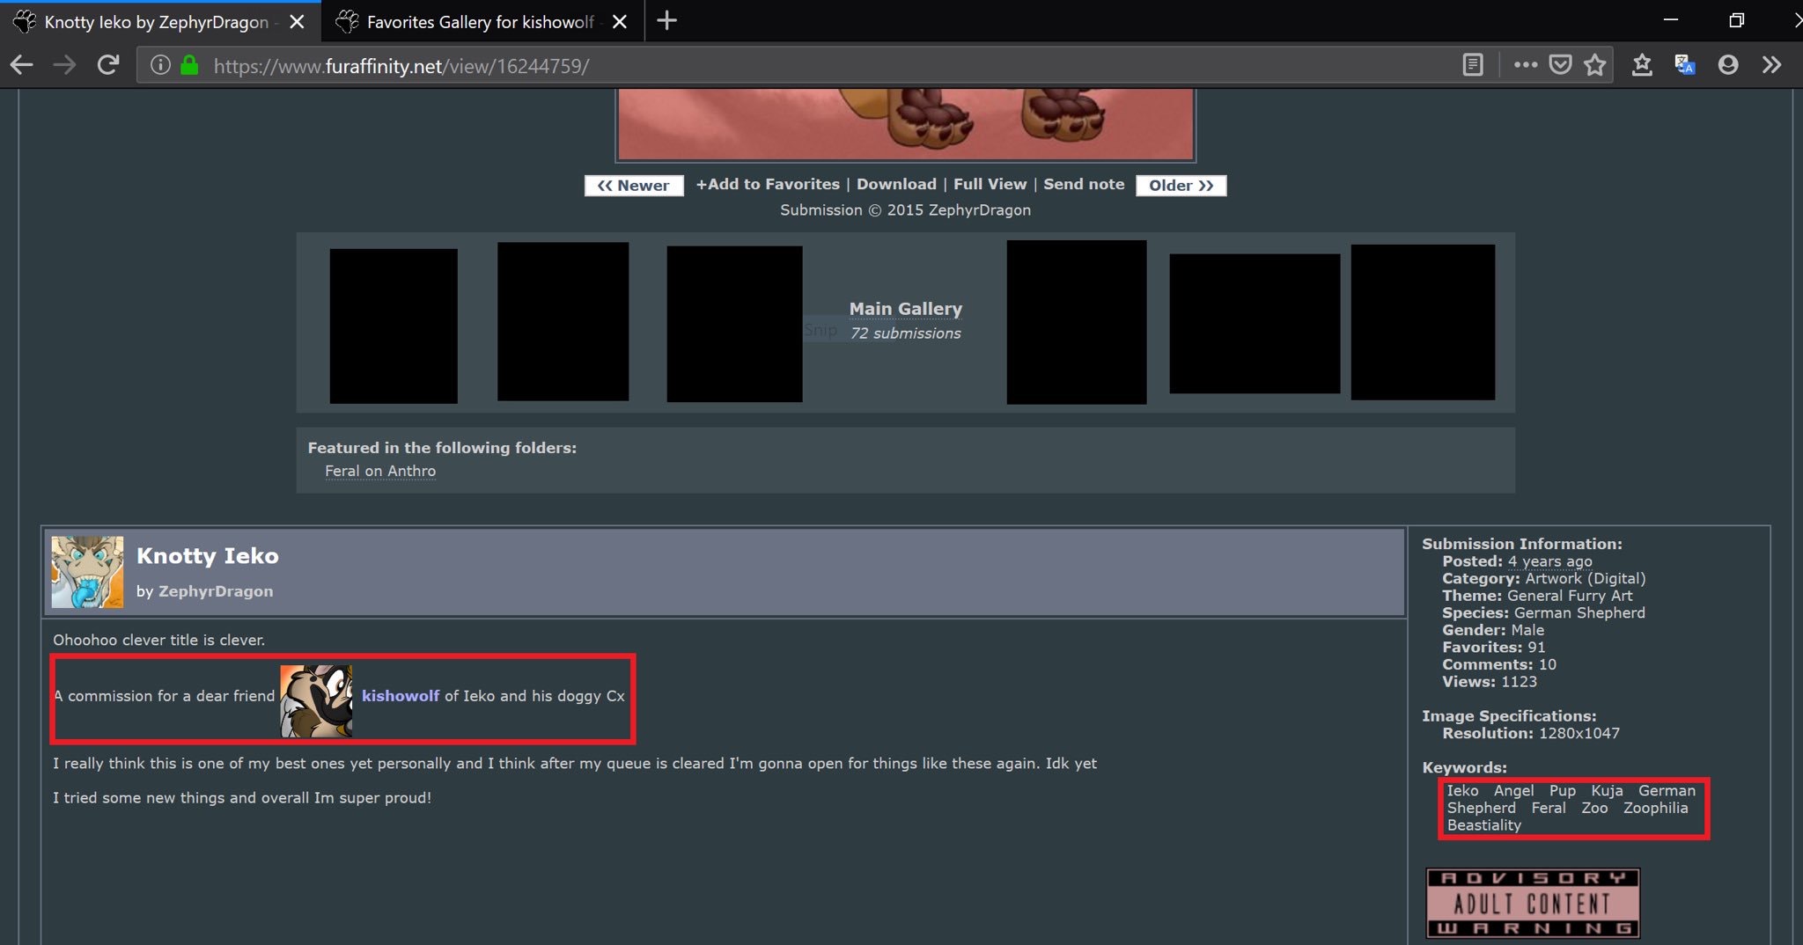
Task: Open the Firefox account icon
Action: 1728,65
